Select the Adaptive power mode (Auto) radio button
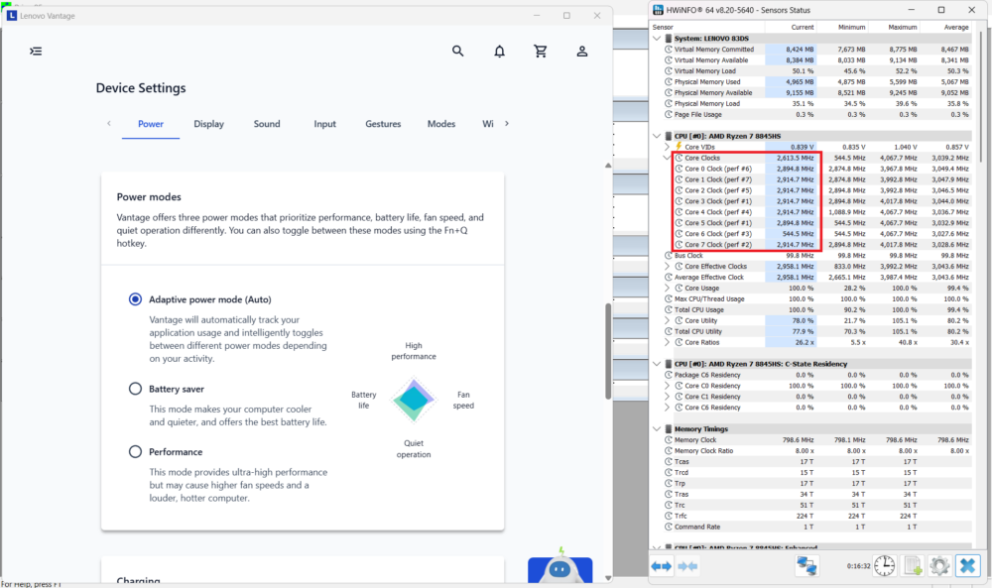 coord(135,299)
